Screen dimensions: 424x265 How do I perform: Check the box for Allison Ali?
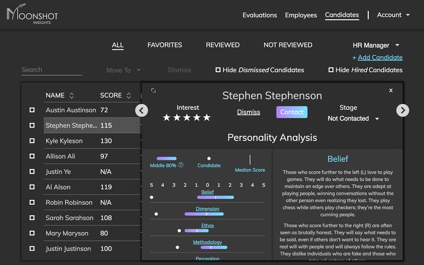tap(32, 156)
